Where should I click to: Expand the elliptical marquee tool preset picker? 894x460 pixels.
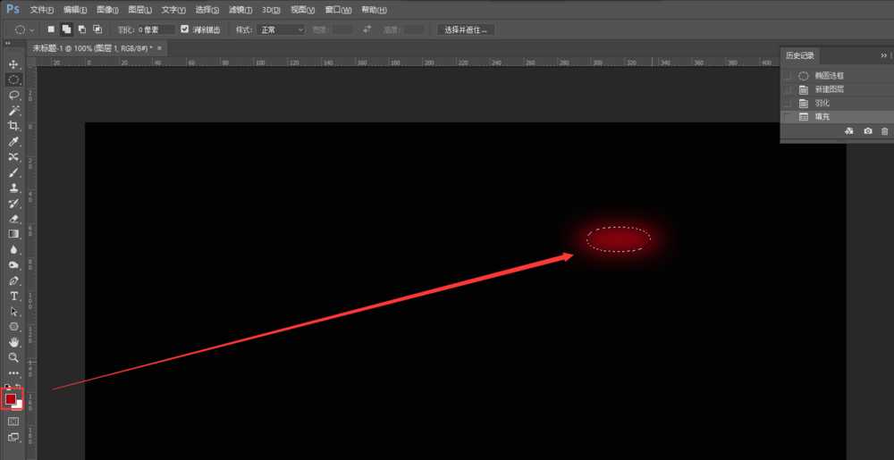tap(33, 29)
